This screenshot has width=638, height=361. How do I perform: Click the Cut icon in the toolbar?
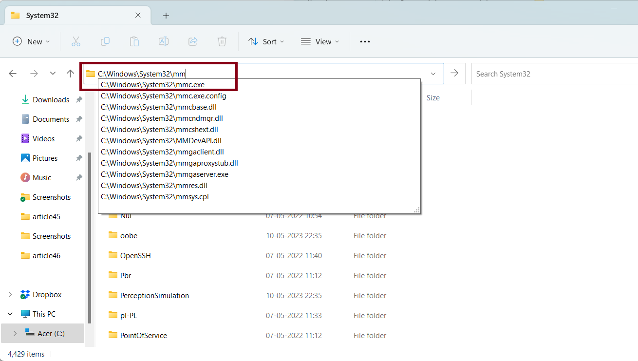point(75,41)
